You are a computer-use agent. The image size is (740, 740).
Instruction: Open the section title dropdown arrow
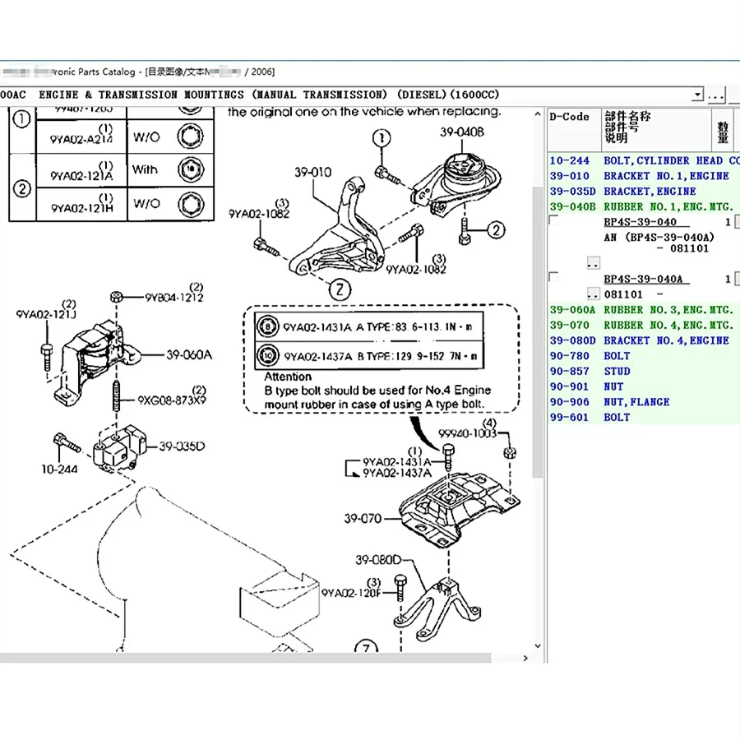click(697, 95)
